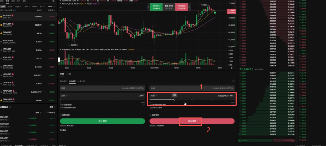Unstar the ORDI/USDT pair
Viewport: 326px width, 146px height.
[1, 100]
